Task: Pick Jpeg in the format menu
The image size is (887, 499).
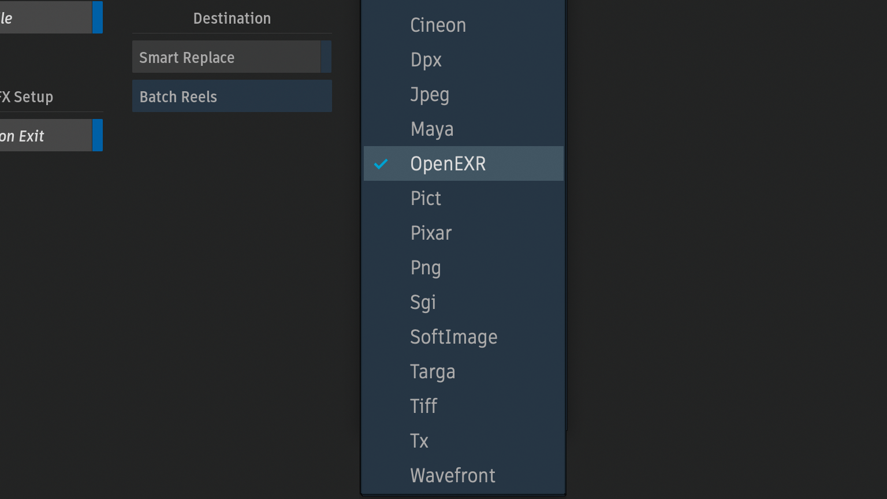Action: pos(430,95)
